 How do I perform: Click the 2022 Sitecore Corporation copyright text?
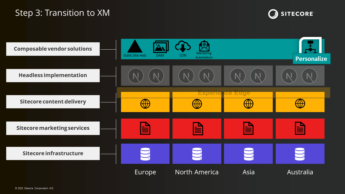coord(34,188)
